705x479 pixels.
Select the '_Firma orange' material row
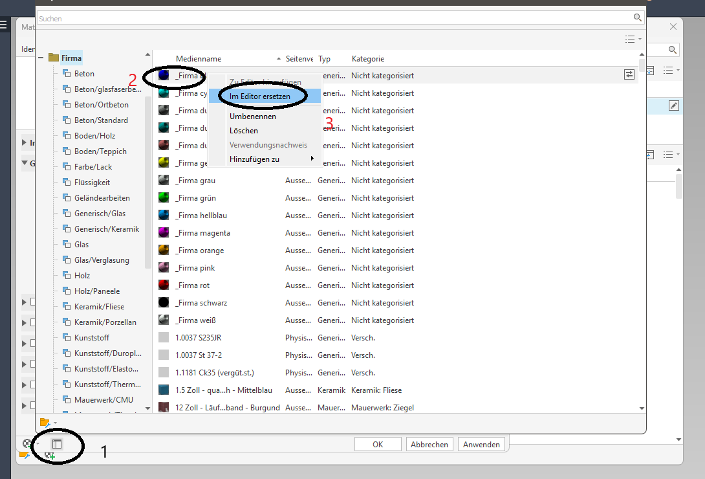396,251
